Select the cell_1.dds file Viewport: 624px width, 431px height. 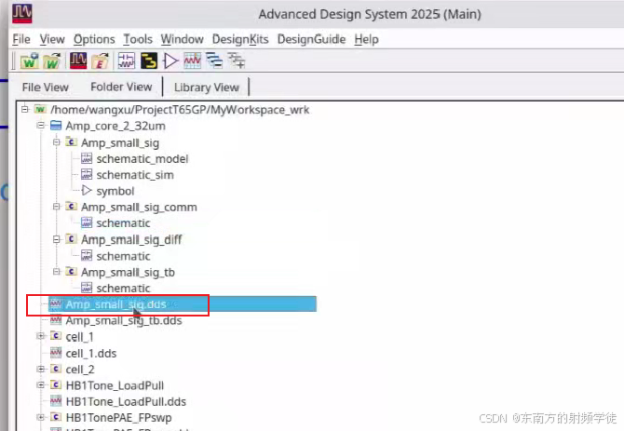(x=84, y=353)
